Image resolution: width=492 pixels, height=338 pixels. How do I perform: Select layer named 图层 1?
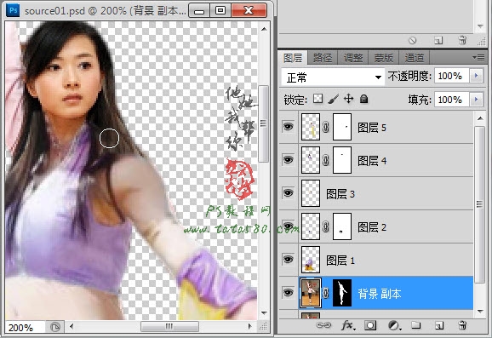(x=340, y=261)
